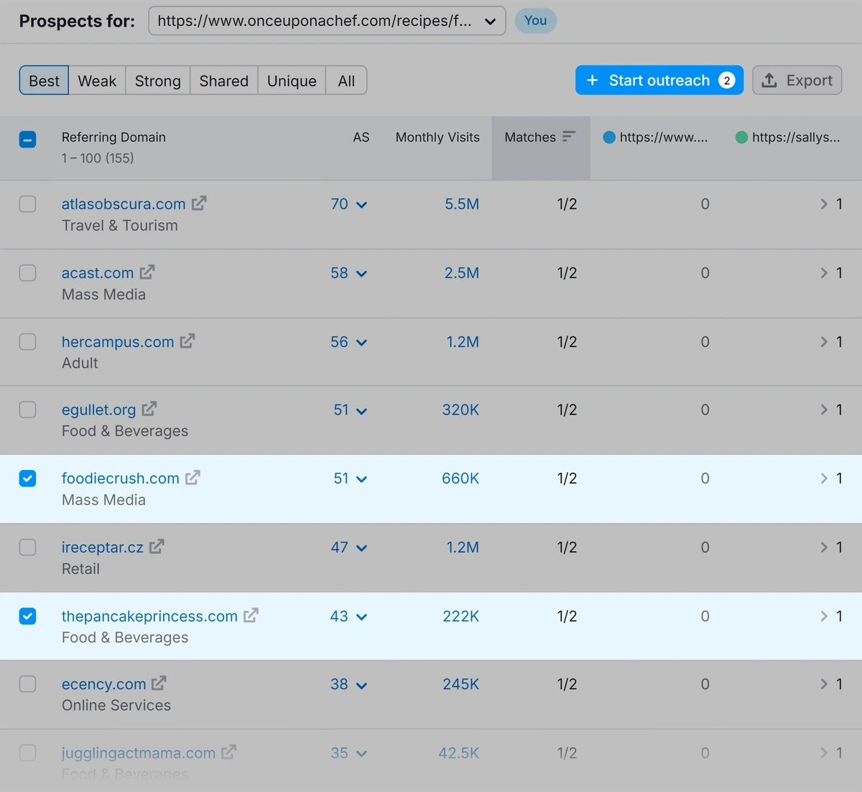
Task: Select the Best filter tab
Action: [x=44, y=80]
